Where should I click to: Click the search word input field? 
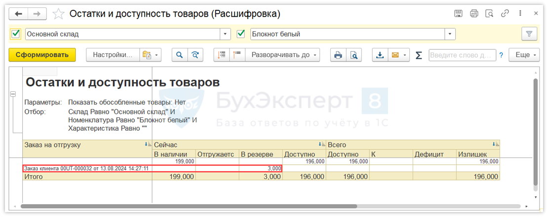point(462,55)
